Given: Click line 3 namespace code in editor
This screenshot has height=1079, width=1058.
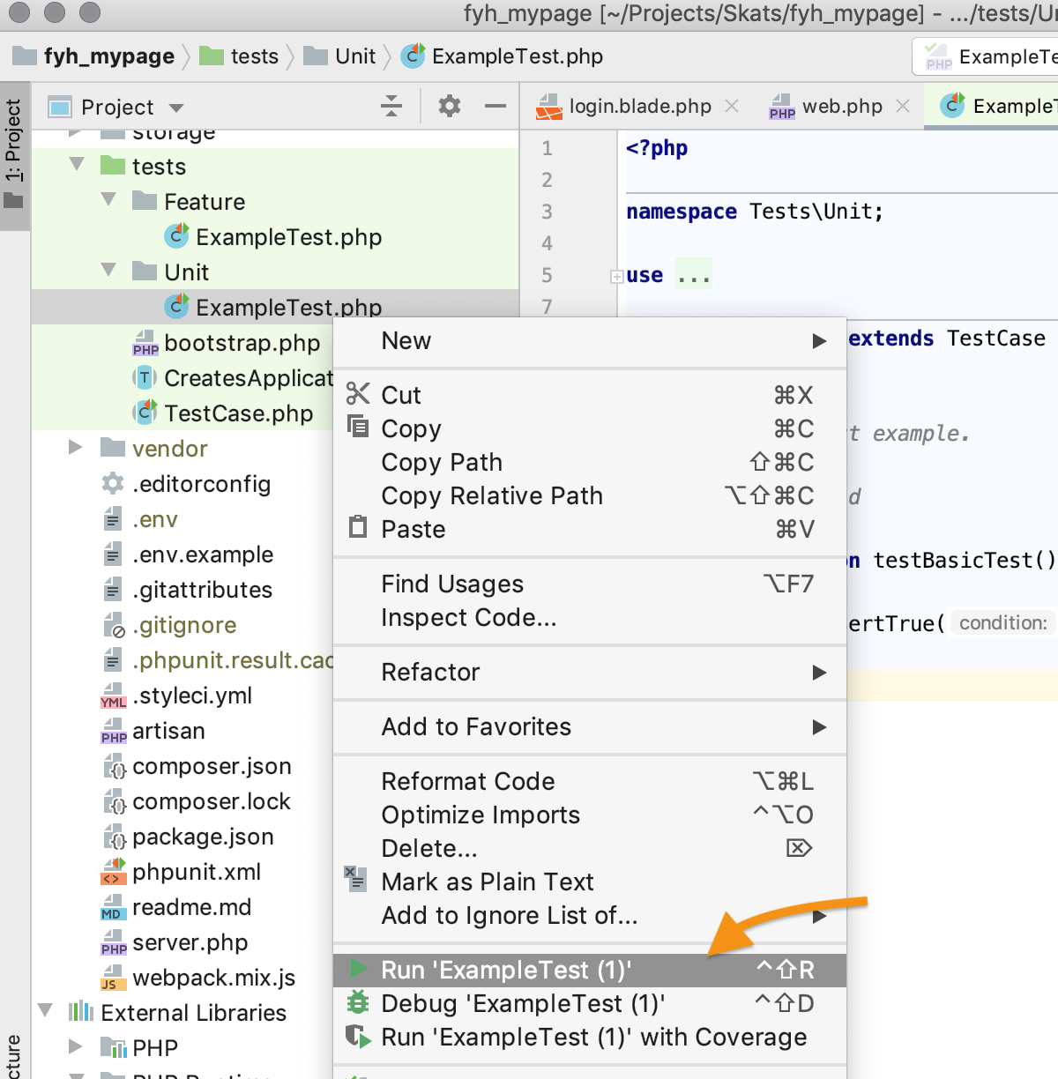Looking at the screenshot, I should coord(755,212).
